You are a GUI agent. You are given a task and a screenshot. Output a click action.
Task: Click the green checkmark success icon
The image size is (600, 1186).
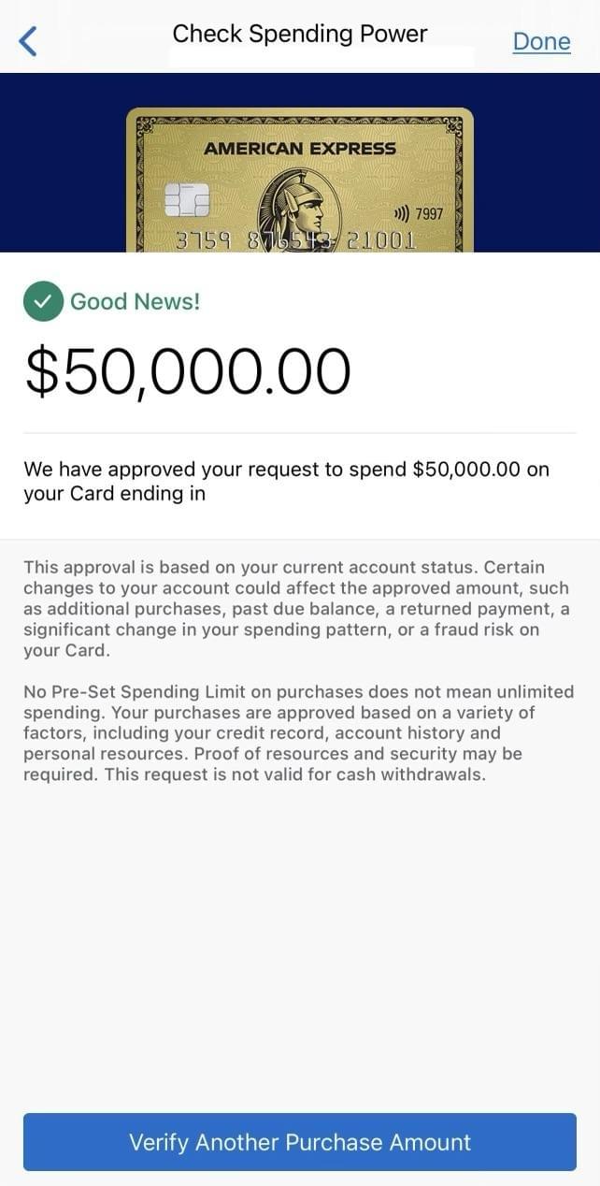pyautogui.click(x=43, y=301)
